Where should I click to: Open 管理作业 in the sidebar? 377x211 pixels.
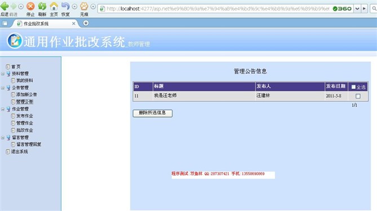[x=25, y=123]
